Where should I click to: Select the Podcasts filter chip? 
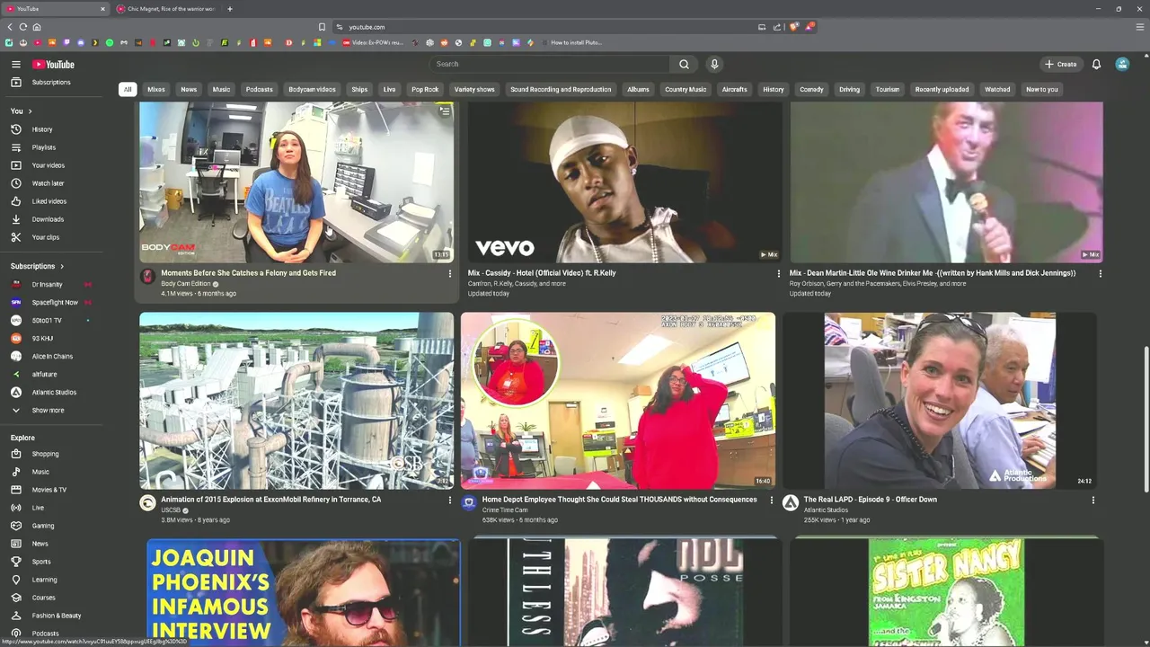pos(259,89)
